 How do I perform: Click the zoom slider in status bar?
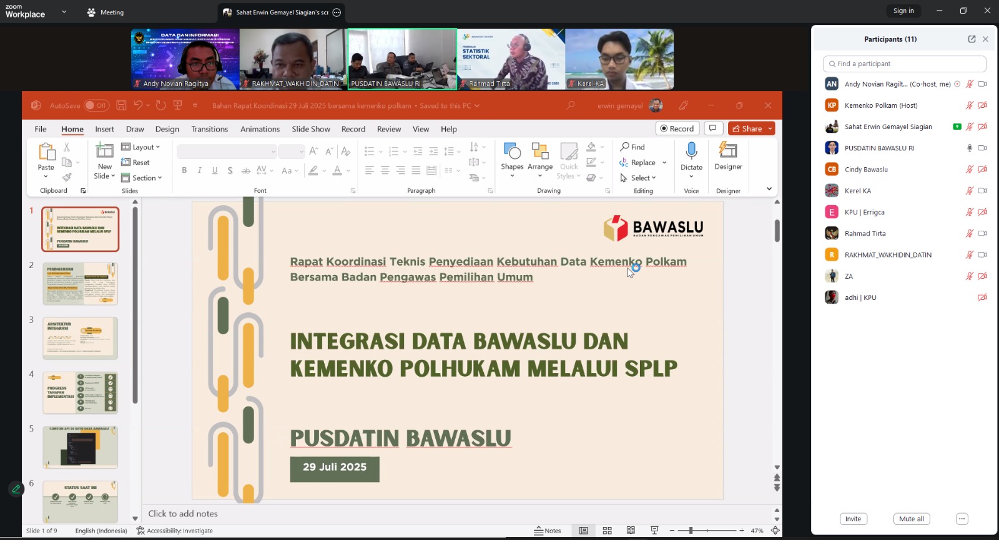tap(707, 531)
